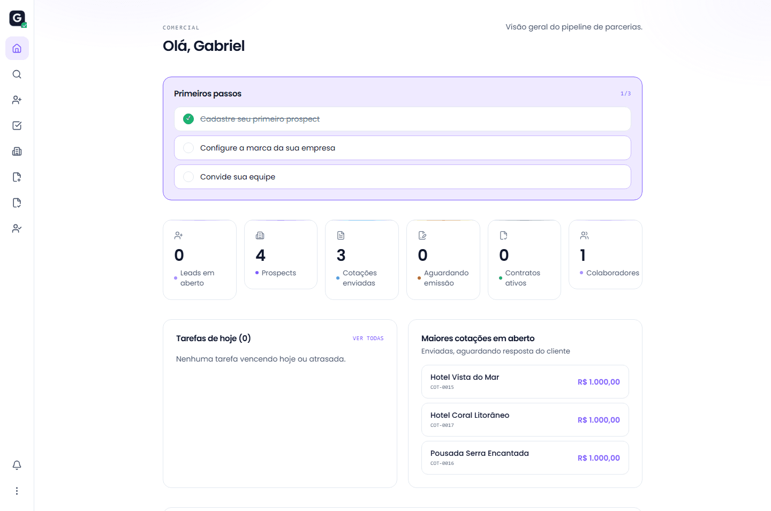Click 'Nenhuma tarefa vencendo hoje ou atrasada.' text
The image size is (771, 511).
[x=261, y=359]
